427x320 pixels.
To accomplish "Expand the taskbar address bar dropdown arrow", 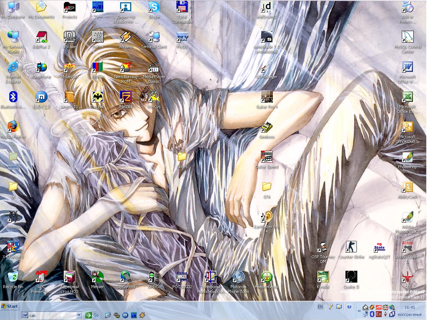I will pyautogui.click(x=79, y=316).
